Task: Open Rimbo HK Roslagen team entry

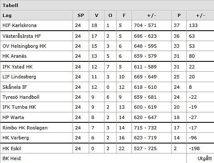Action: click(25, 128)
